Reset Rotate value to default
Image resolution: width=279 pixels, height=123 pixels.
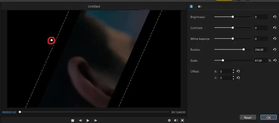tap(275, 49)
